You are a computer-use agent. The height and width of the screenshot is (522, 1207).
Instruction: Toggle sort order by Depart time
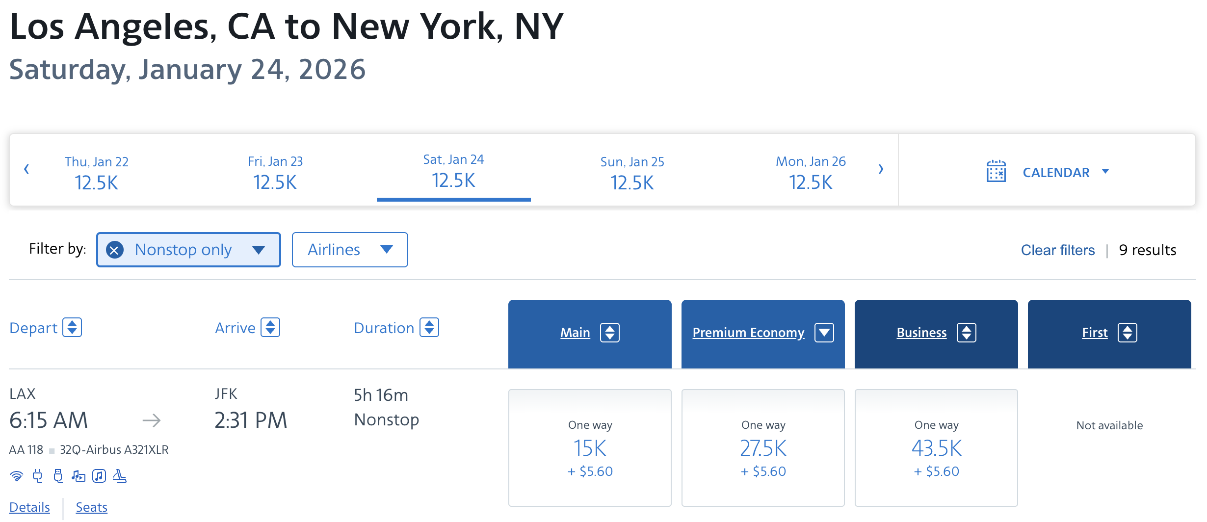pyautogui.click(x=72, y=328)
